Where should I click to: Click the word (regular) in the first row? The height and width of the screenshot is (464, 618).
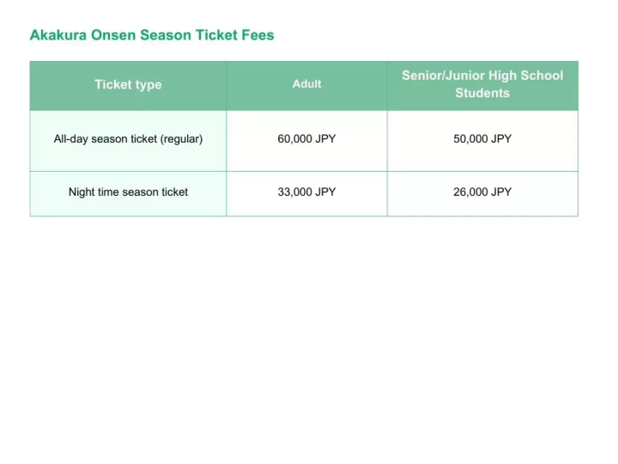coord(181,138)
